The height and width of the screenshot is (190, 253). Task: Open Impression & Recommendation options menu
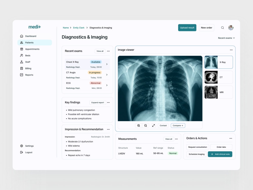[108, 129]
